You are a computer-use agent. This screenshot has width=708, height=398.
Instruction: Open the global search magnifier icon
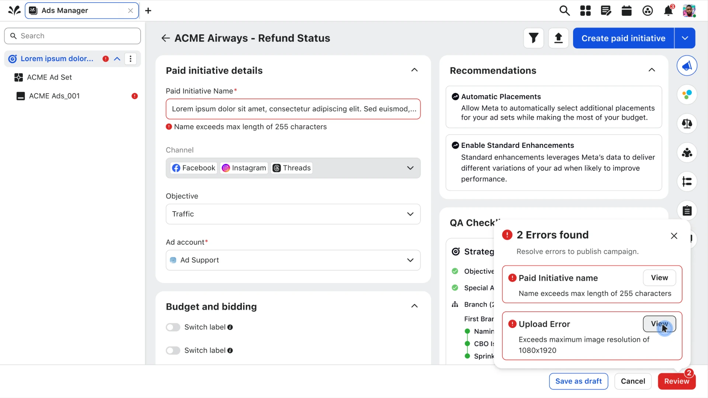(565, 11)
